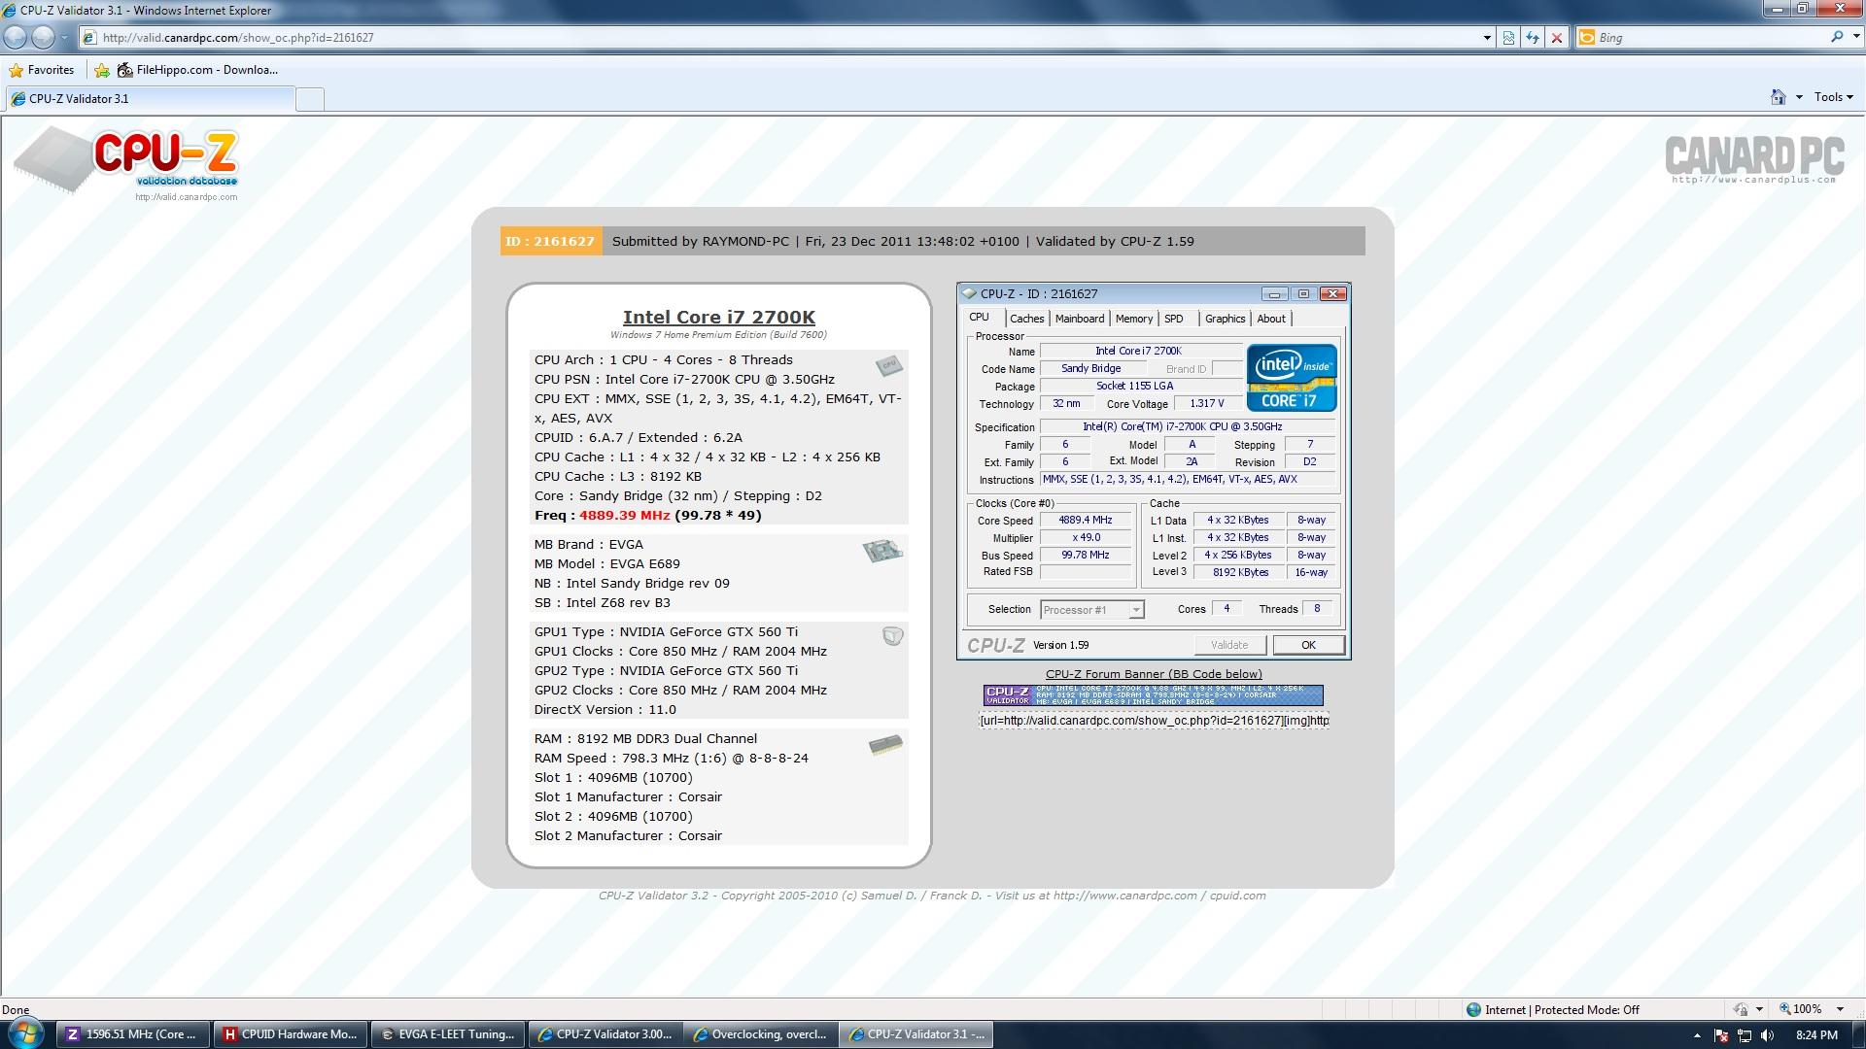This screenshot has height=1049, width=1866.
Task: Click the Validate button in CPU-Z
Action: [x=1229, y=645]
